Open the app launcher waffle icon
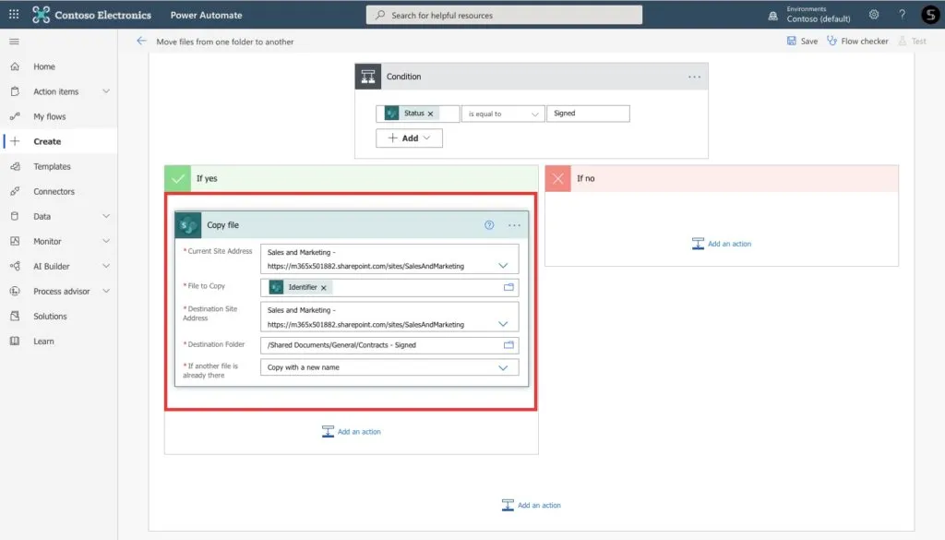This screenshot has width=945, height=540. [x=14, y=14]
